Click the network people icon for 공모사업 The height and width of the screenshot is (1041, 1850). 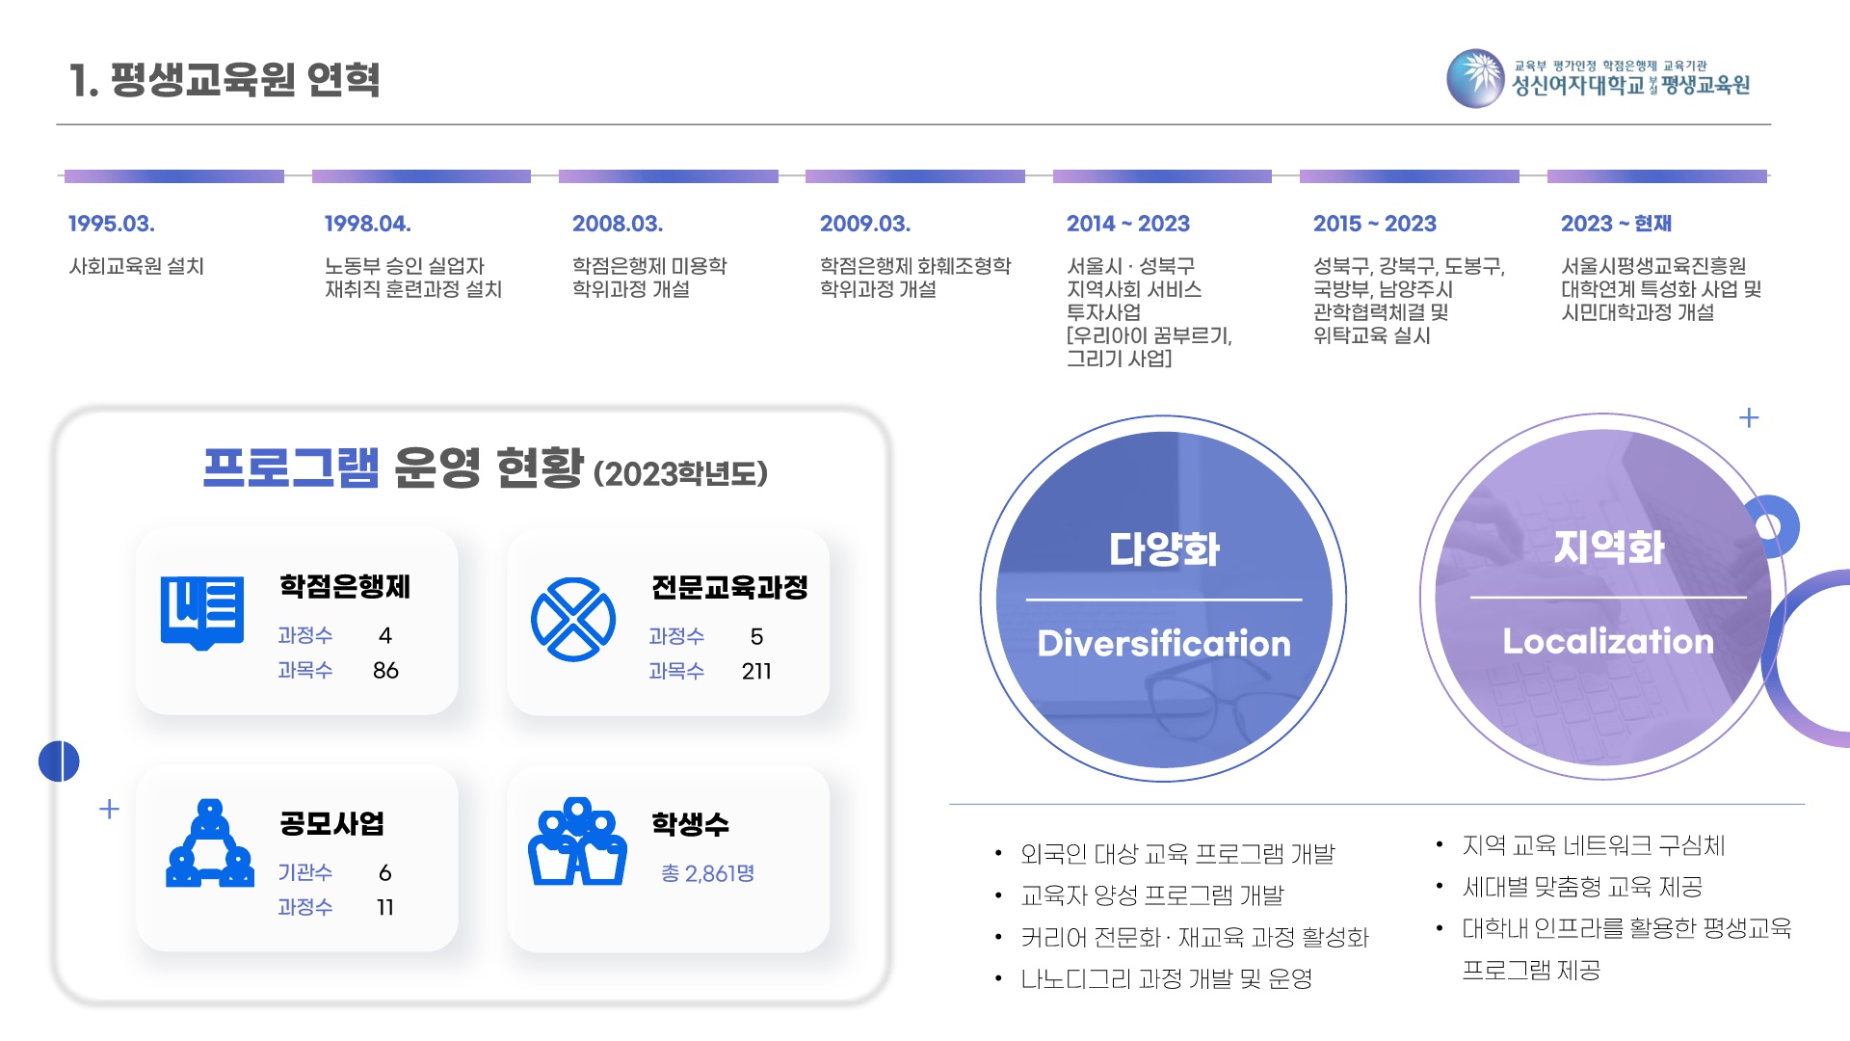pyautogui.click(x=210, y=843)
